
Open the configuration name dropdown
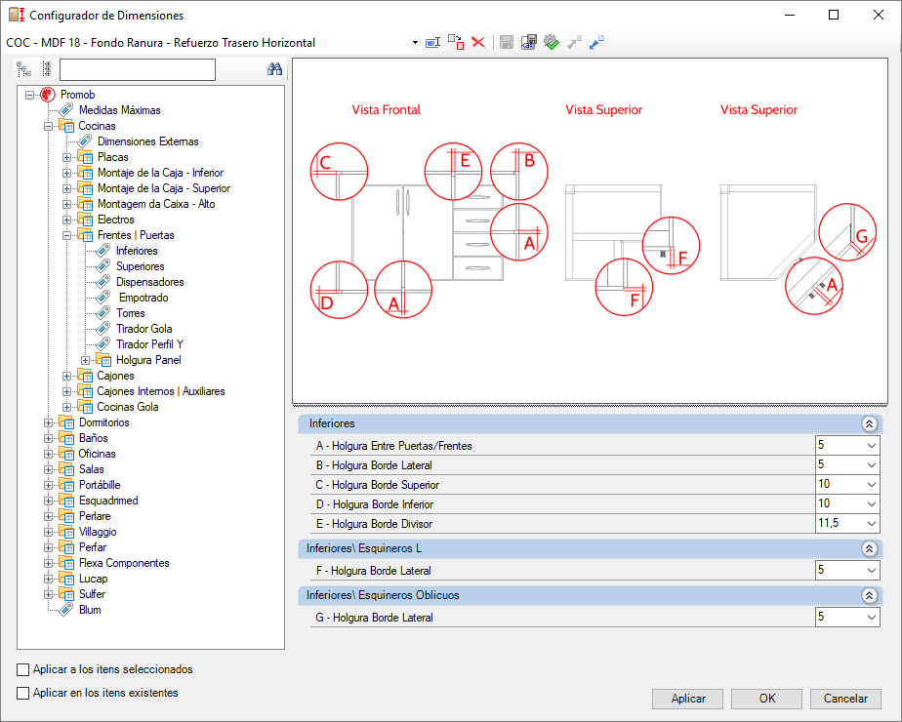(415, 43)
